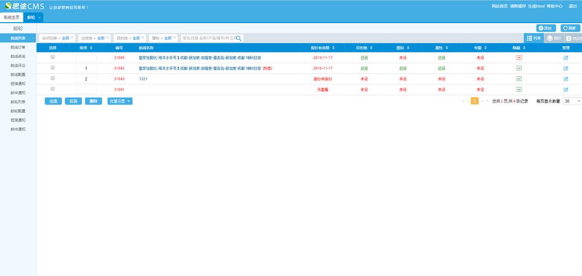582x276 pixels.
Task: Sort by the 排序 column arrows
Action: (x=91, y=48)
